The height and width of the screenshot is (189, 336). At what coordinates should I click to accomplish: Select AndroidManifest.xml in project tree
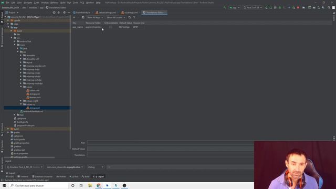[x=33, y=111]
